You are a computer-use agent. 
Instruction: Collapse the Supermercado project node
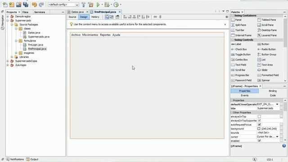[x=8, y=20]
